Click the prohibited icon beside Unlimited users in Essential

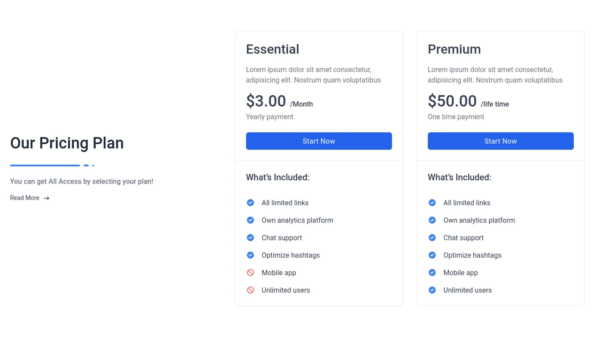pos(250,290)
